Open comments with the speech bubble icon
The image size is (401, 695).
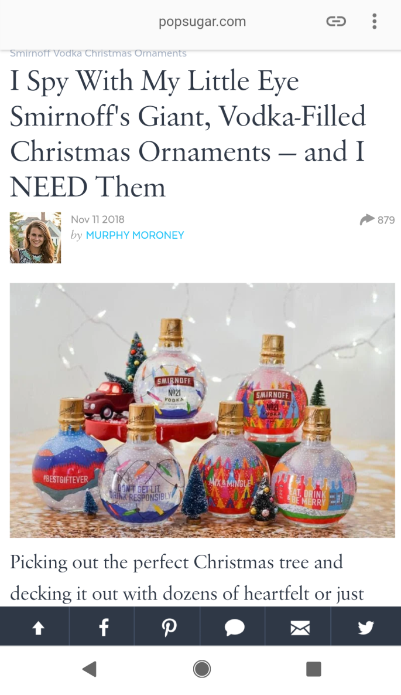234,627
